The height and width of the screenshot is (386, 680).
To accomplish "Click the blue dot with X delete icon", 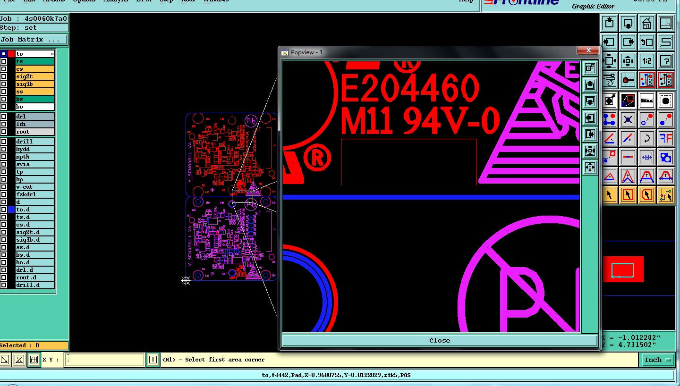I will click(628, 119).
